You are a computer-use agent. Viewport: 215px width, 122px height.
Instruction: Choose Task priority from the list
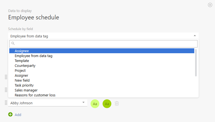(24, 85)
